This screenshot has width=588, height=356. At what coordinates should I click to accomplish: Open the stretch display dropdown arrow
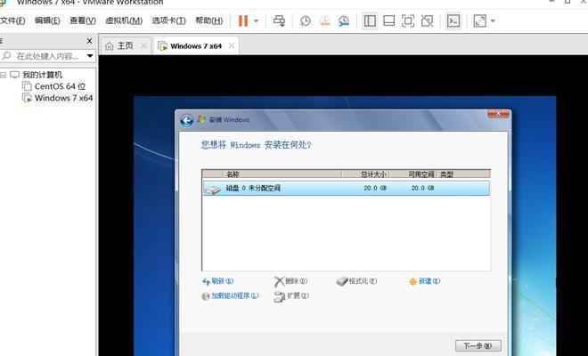[x=493, y=21]
